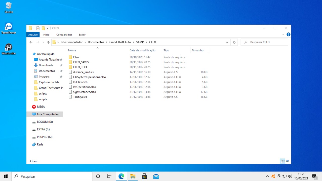Expand the ribbon with the chevron

point(283,34)
